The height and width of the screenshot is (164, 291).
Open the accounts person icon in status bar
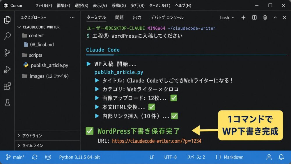click(x=269, y=157)
